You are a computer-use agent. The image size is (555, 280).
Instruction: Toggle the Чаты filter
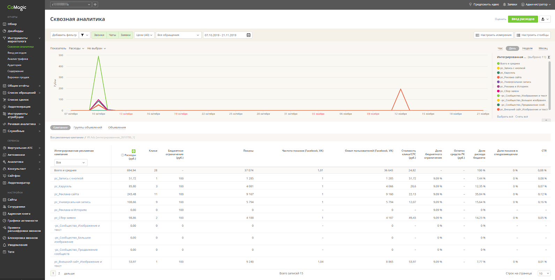point(112,35)
